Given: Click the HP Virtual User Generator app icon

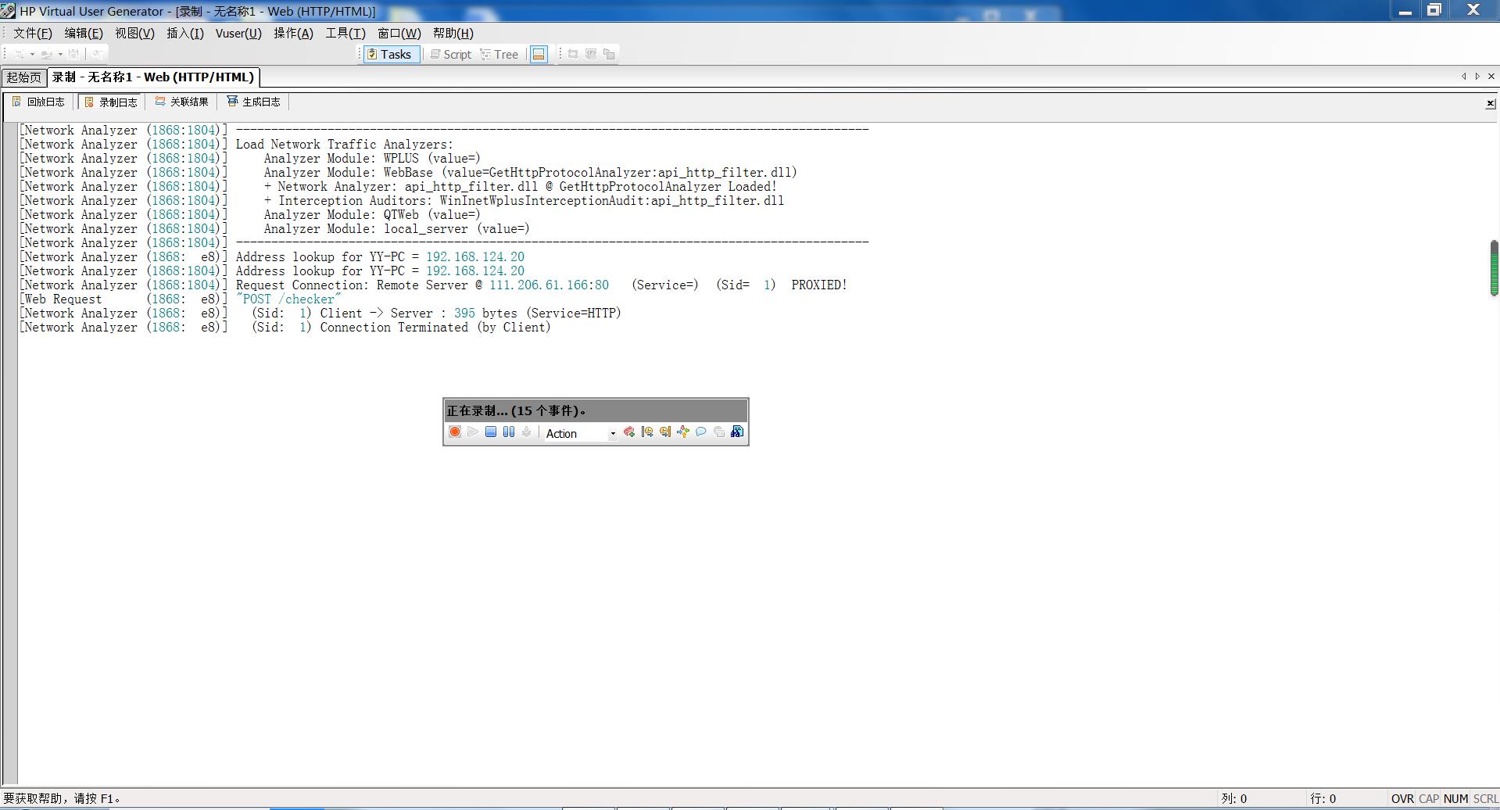Looking at the screenshot, I should pyautogui.click(x=9, y=11).
